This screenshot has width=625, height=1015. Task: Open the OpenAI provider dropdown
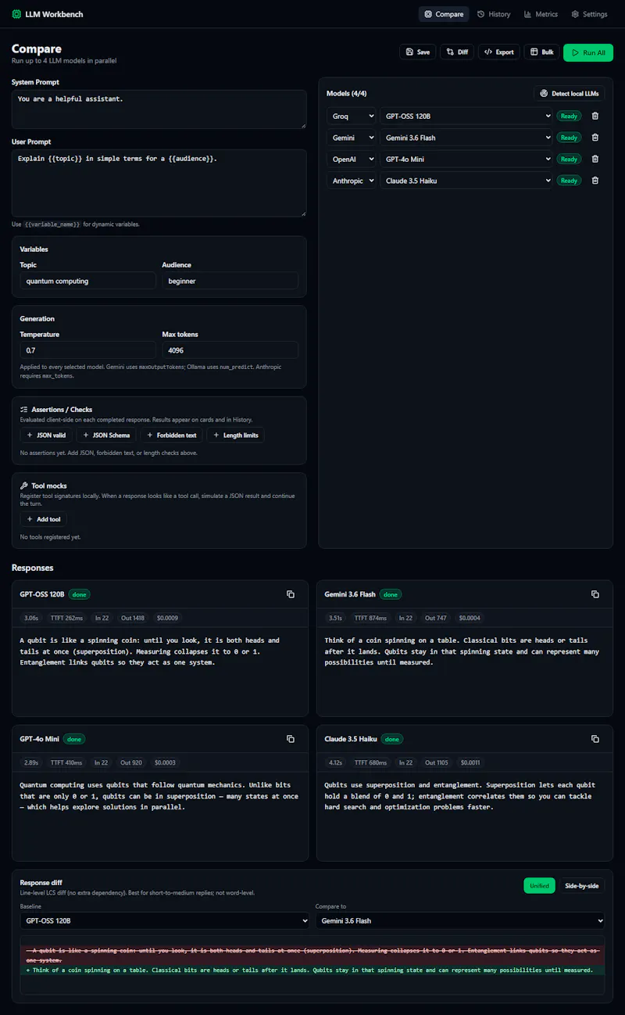tap(352, 159)
